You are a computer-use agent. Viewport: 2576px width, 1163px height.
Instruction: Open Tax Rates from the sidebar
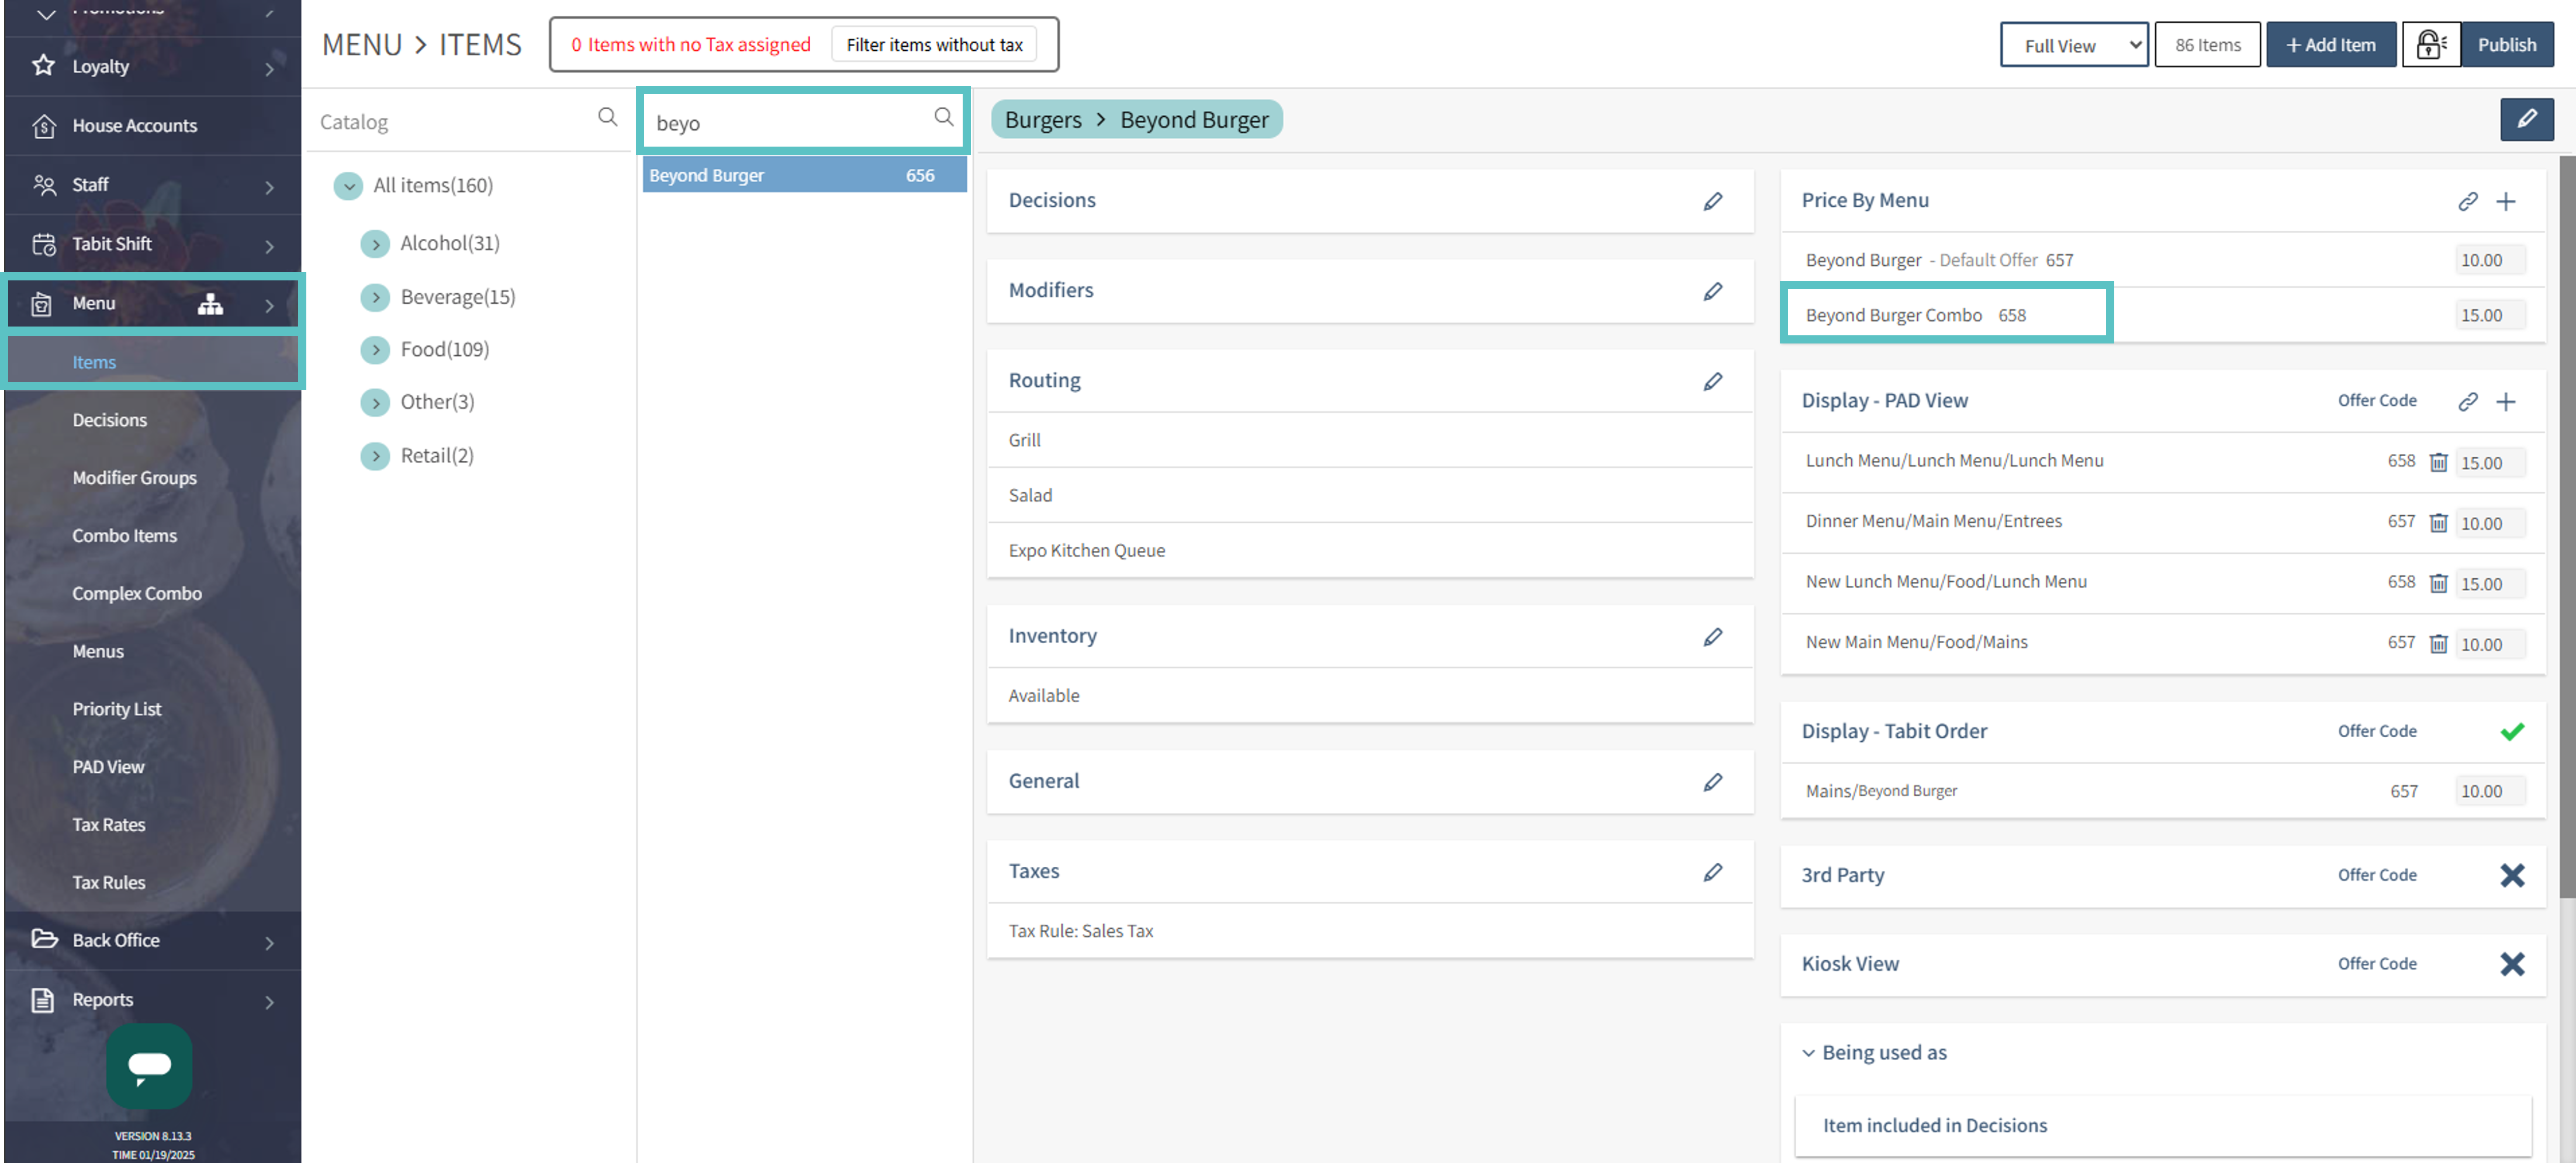108,824
